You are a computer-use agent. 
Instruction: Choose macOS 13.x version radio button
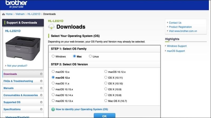tap(53, 72)
